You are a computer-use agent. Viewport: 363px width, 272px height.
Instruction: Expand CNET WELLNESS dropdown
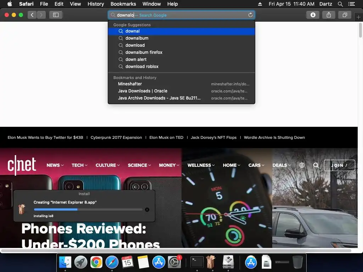201,165
